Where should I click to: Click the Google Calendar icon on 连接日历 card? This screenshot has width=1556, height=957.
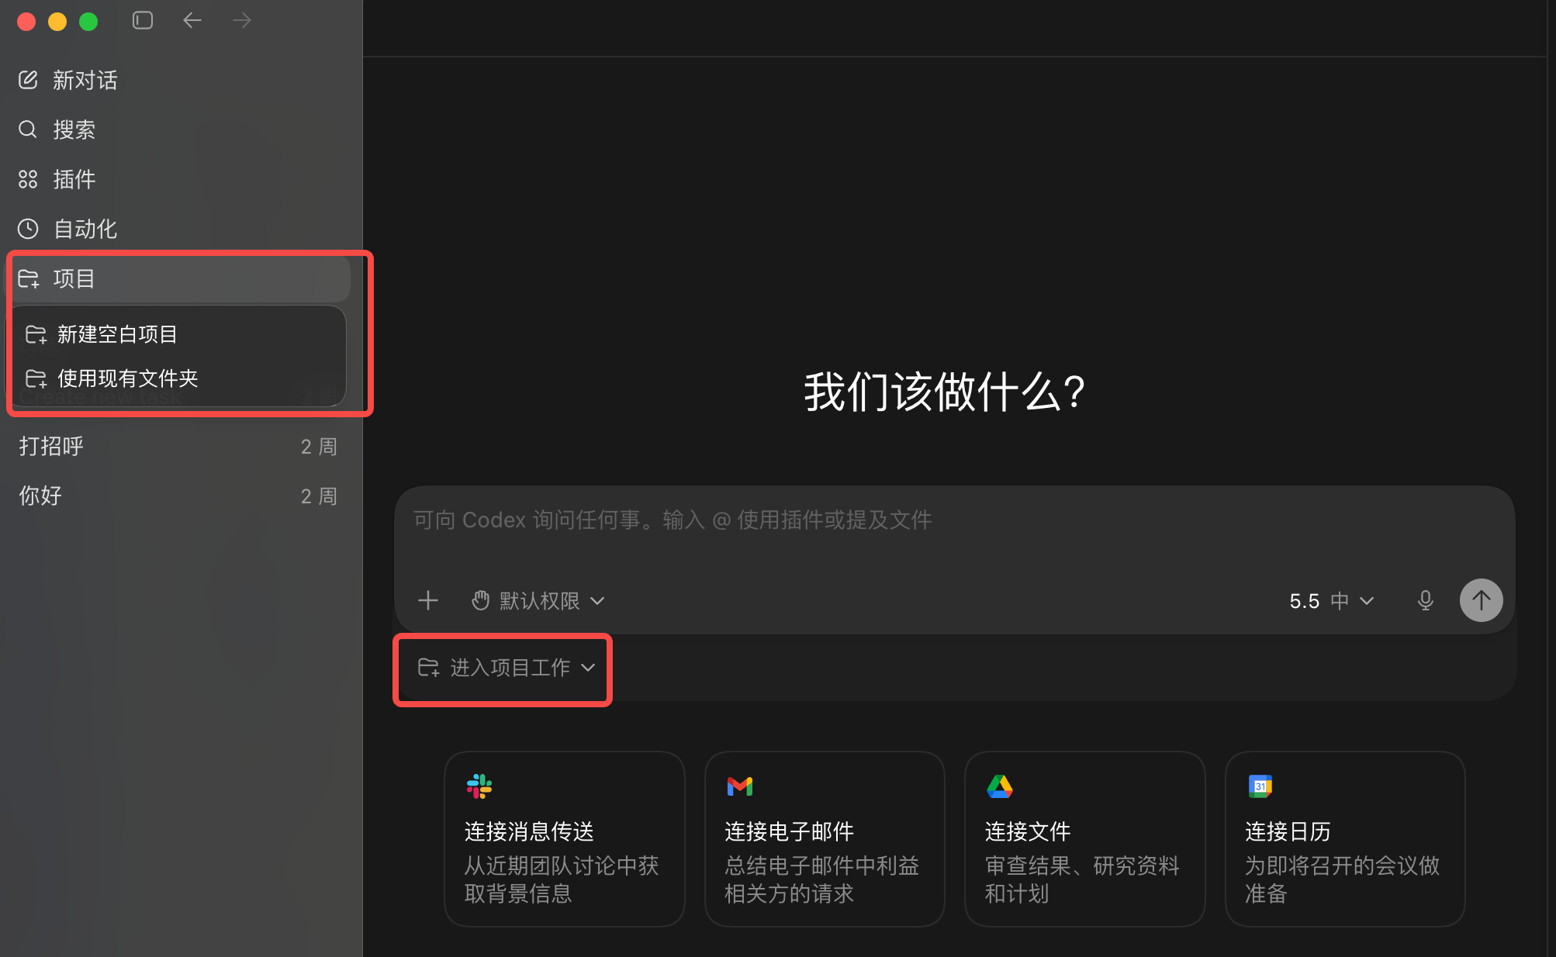click(1260, 786)
